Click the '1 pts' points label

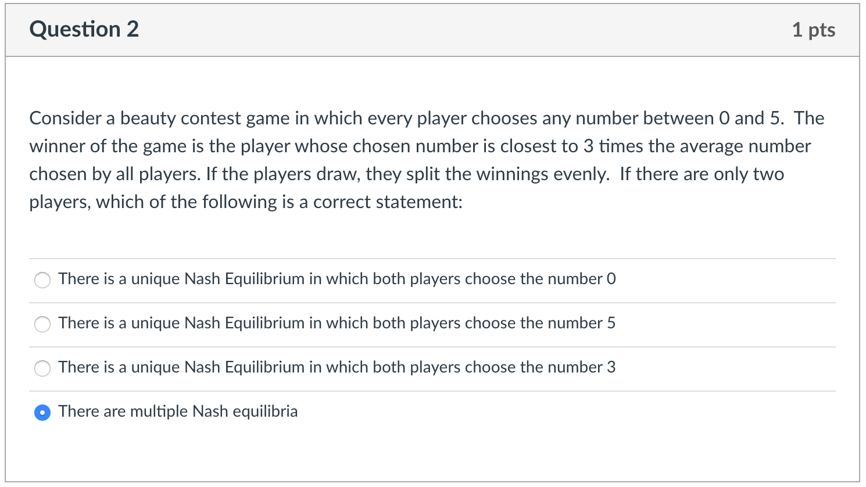(814, 30)
